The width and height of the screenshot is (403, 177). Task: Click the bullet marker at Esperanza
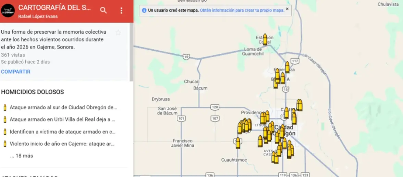[287, 67]
